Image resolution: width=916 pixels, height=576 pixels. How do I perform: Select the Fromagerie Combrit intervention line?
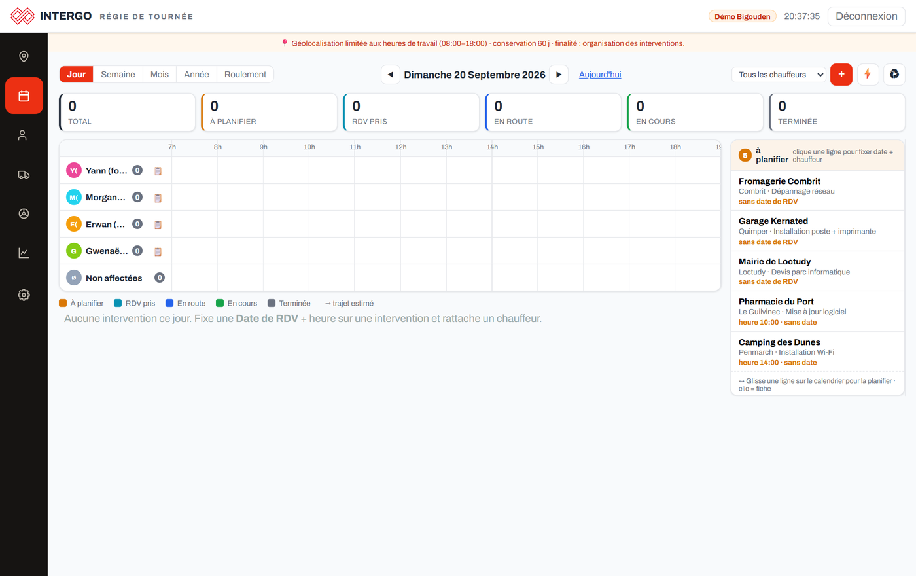click(817, 190)
